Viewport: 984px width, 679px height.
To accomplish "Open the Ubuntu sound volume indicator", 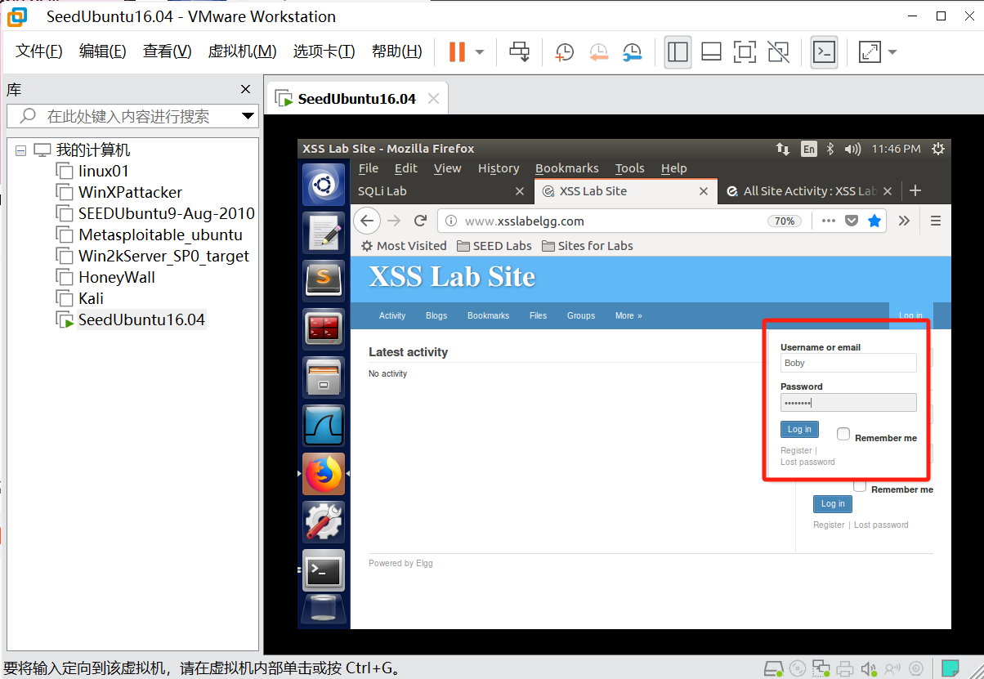I will [x=852, y=149].
